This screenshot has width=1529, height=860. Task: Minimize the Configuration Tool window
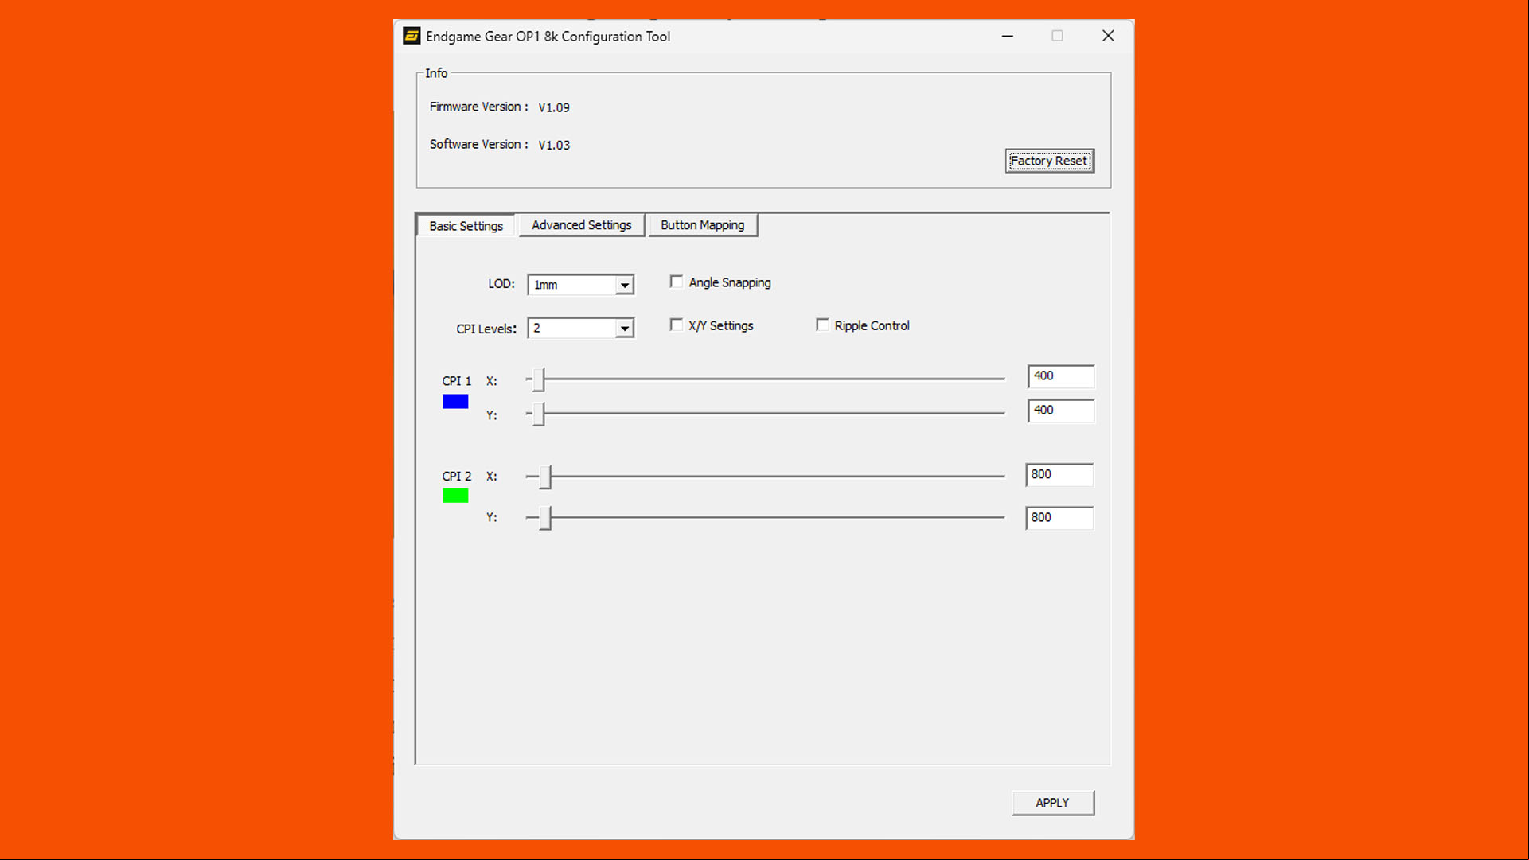tap(1008, 36)
